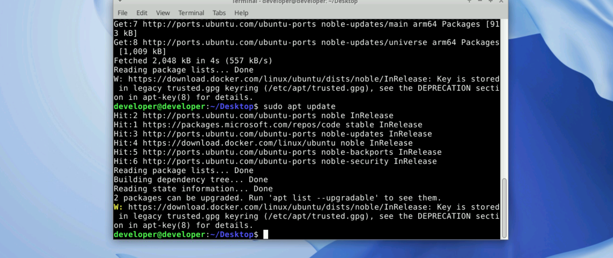The height and width of the screenshot is (258, 613).
Task: Click 'Building dependency tree... Done' line
Action: point(191,180)
